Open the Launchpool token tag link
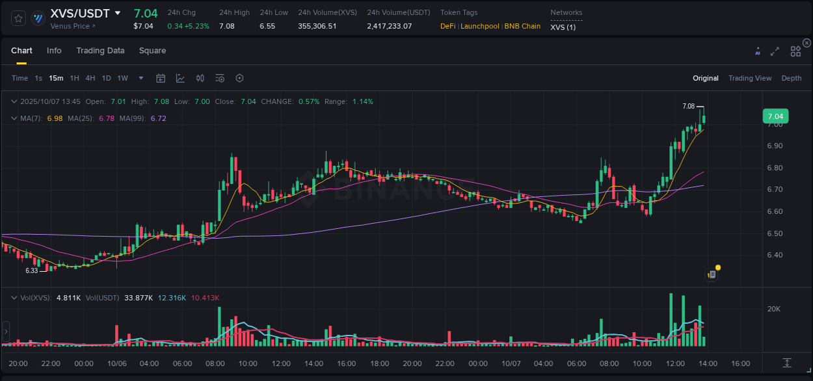813x381 pixels. pyautogui.click(x=480, y=26)
